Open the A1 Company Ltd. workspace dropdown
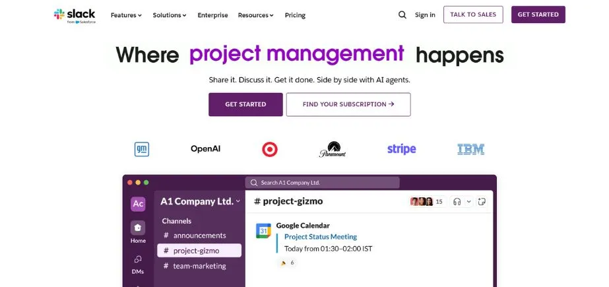The width and height of the screenshot is (609, 287). pyautogui.click(x=200, y=202)
